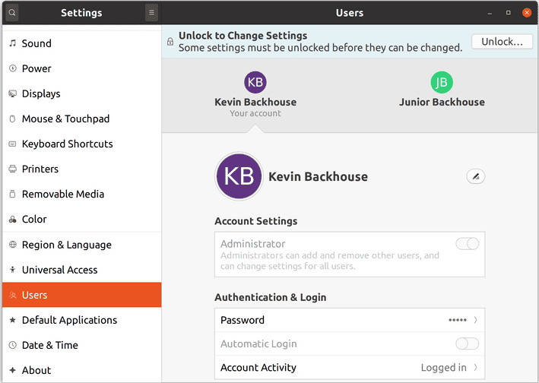The width and height of the screenshot is (539, 383).
Task: Select Kevin Backhouse Your account entry
Action: [255, 95]
